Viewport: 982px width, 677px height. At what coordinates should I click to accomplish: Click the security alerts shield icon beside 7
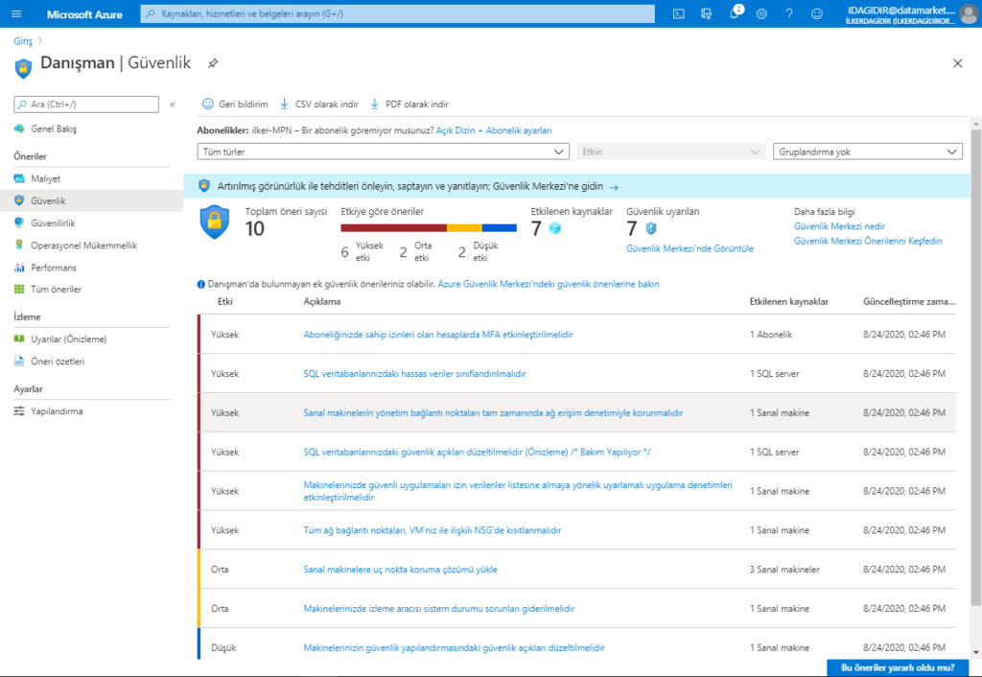coord(651,228)
